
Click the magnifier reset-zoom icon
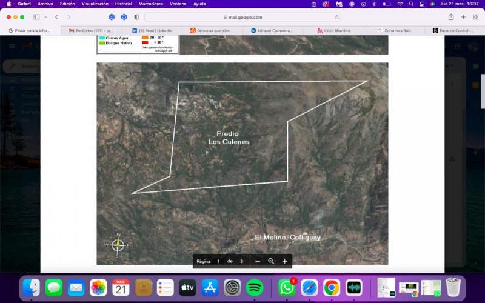coord(271,261)
